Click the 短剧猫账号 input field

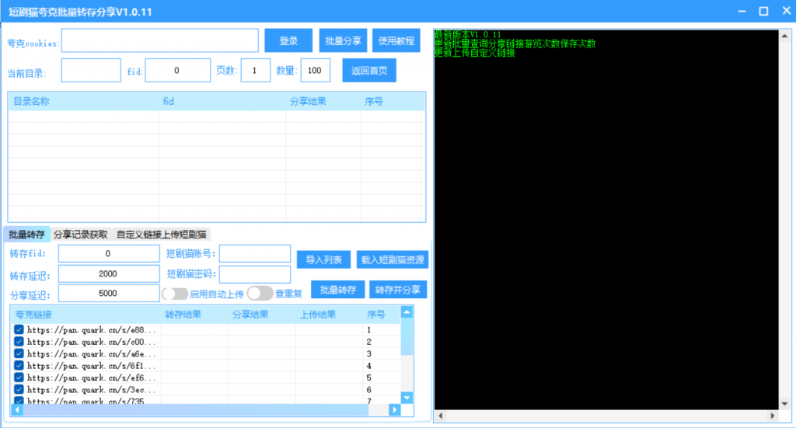255,253
